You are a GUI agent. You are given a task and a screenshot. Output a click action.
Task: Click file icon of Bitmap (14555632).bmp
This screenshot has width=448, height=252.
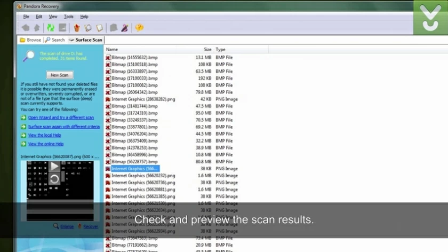pyautogui.click(x=108, y=58)
